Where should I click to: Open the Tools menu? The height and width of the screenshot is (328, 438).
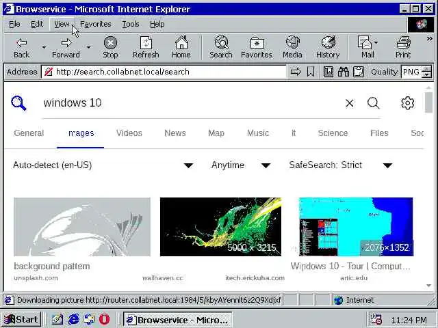pyautogui.click(x=131, y=25)
